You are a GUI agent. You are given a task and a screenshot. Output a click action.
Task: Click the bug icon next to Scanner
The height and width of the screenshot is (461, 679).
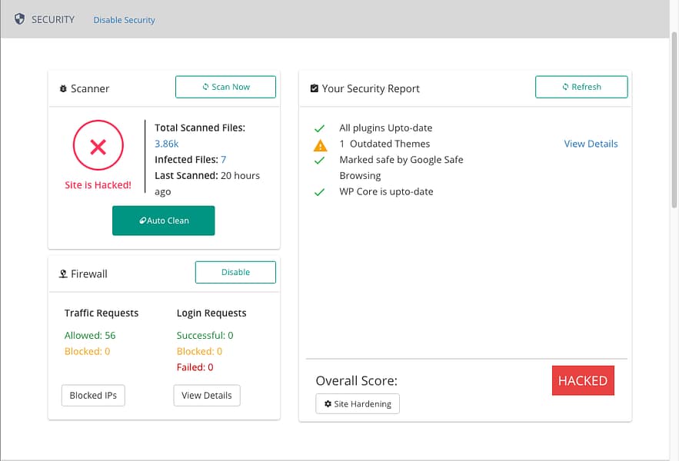(x=63, y=88)
